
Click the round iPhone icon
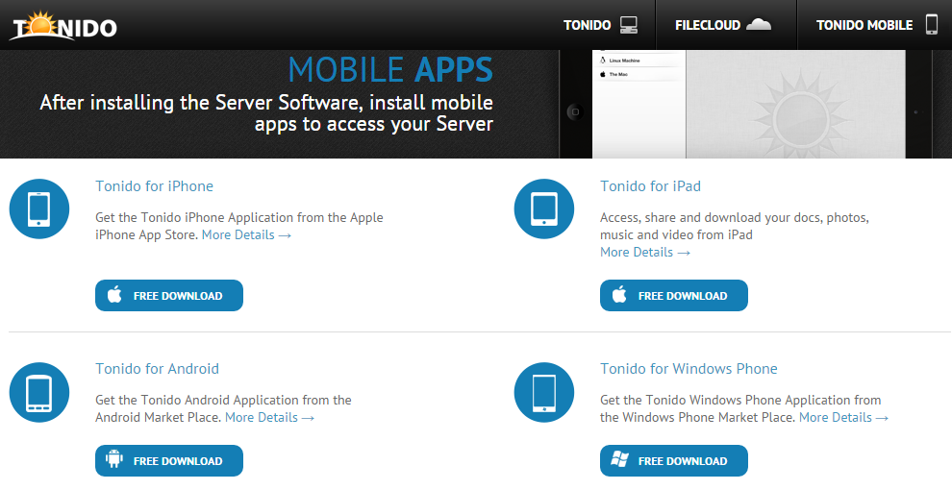click(x=38, y=208)
